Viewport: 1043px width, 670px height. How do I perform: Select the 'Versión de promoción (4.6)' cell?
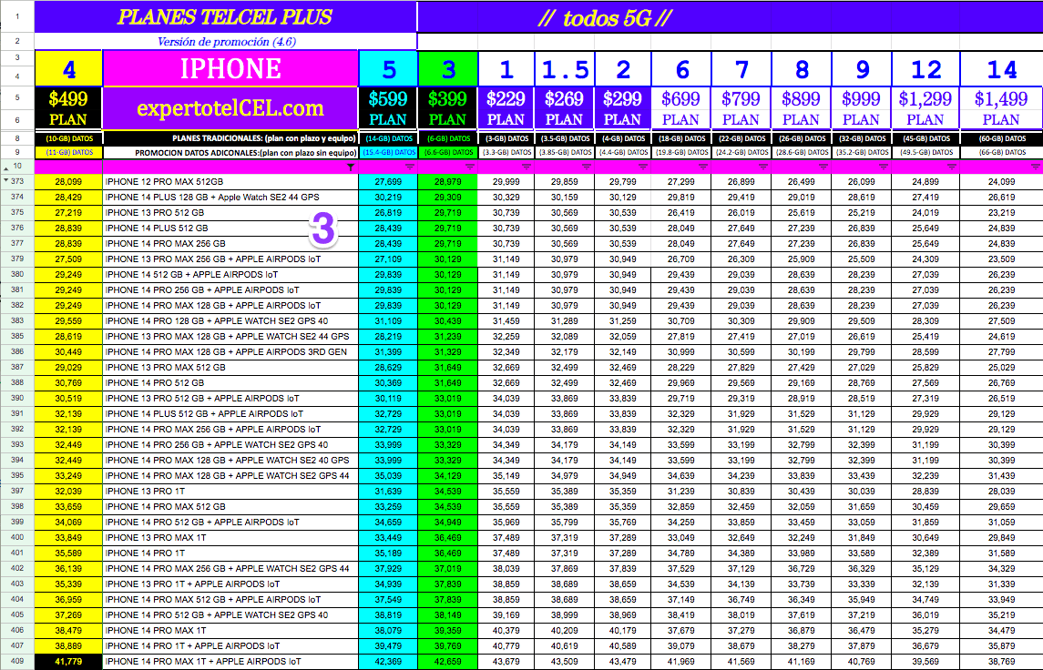pos(226,41)
